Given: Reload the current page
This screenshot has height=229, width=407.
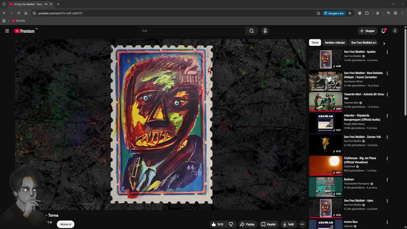Looking at the screenshot, I should (x=18, y=13).
